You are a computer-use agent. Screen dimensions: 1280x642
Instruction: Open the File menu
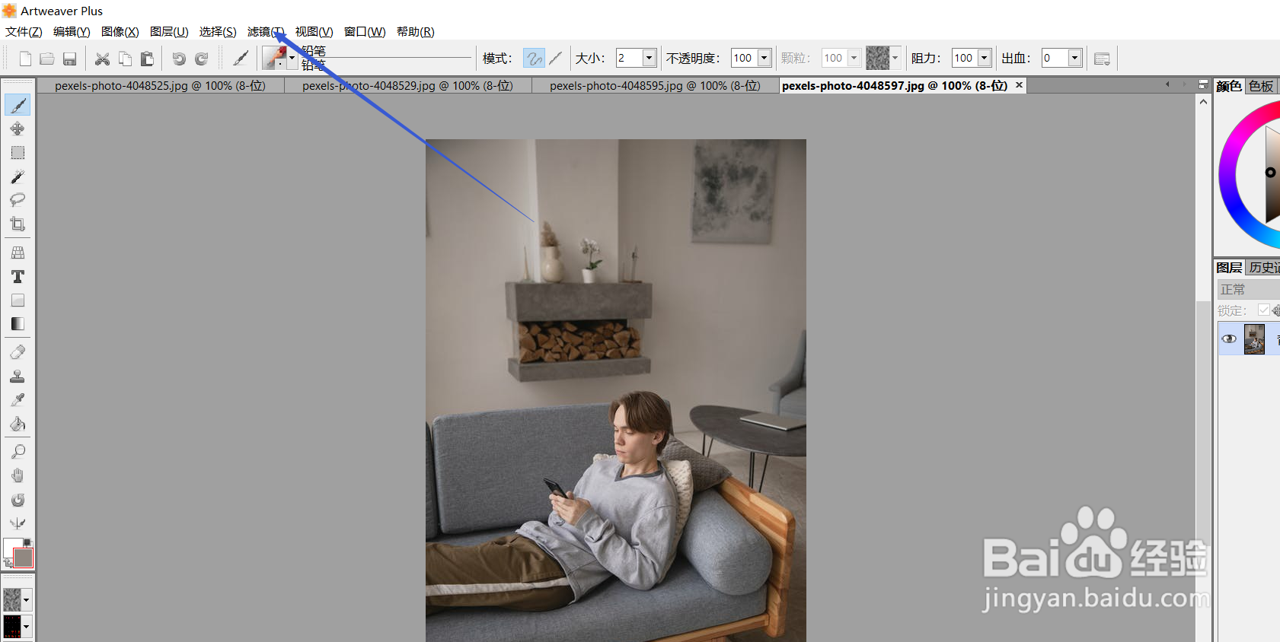[x=24, y=32]
